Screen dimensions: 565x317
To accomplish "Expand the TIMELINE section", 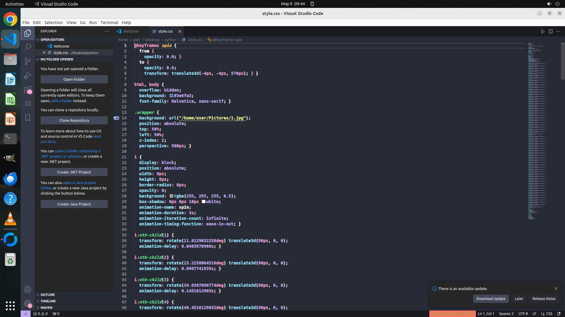I will pos(48,301).
